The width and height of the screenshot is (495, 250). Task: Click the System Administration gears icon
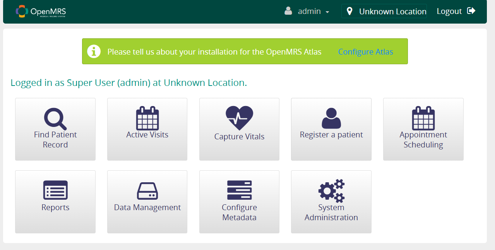tap(331, 191)
